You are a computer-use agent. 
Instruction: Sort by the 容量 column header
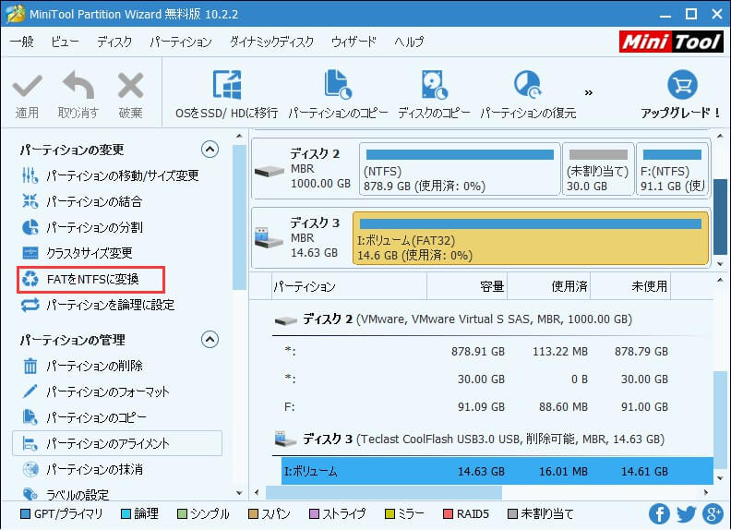(467, 286)
